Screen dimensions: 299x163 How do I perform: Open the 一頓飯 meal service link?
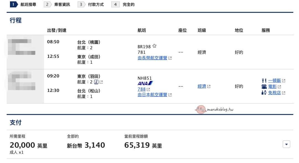click(x=275, y=81)
